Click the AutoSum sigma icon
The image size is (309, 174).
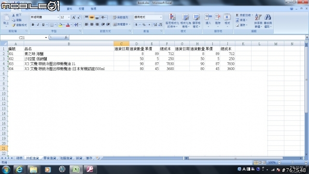point(237,15)
